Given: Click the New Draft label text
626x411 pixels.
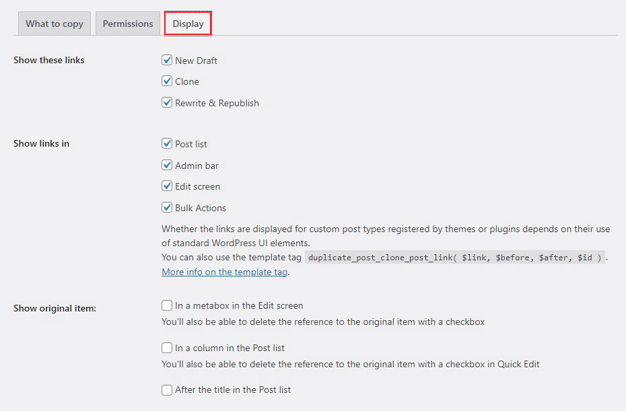Looking at the screenshot, I should (196, 61).
